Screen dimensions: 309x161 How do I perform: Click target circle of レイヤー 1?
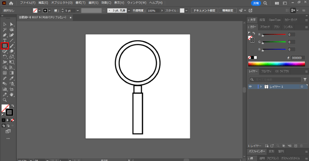click(x=302, y=87)
